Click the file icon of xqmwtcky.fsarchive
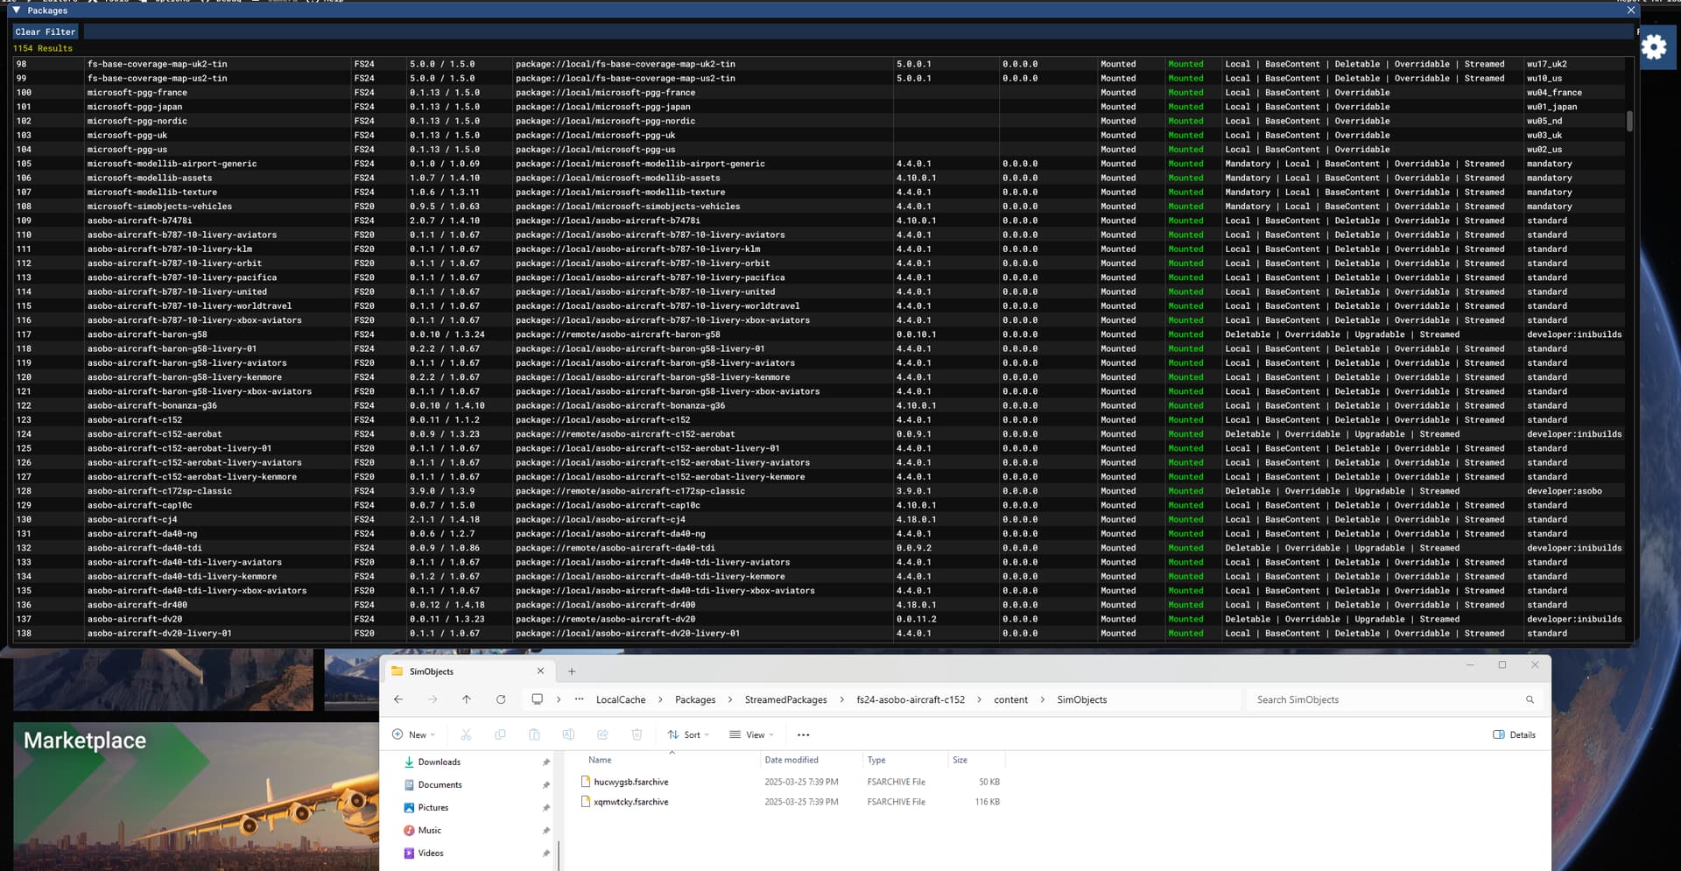 [x=586, y=802]
